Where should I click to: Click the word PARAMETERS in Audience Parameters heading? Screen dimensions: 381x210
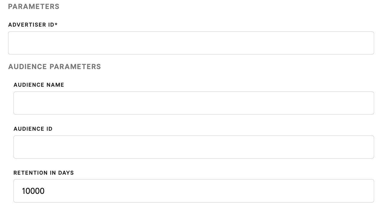[x=75, y=67]
